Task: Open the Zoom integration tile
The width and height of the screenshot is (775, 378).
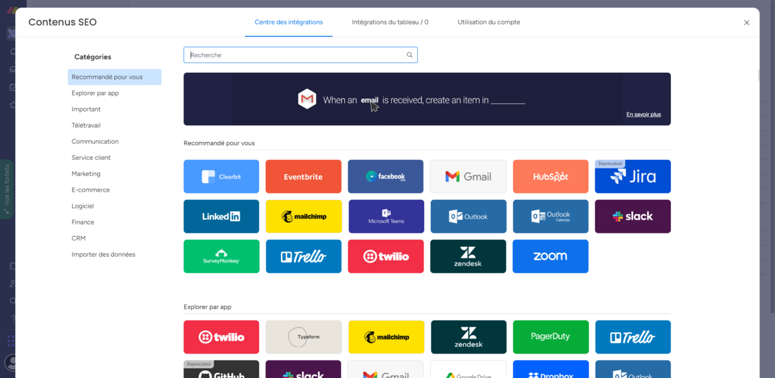Action: (550, 256)
